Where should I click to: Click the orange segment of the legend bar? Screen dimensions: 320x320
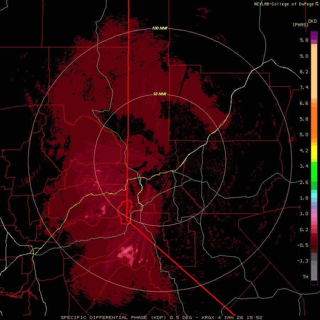tap(314, 121)
